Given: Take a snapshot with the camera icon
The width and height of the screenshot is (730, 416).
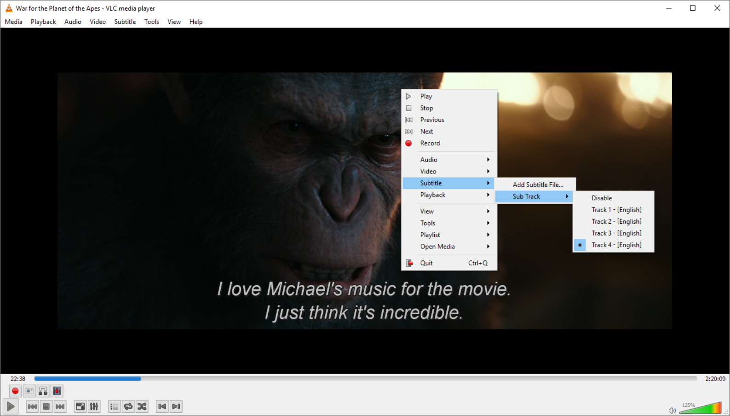Looking at the screenshot, I should coord(29,391).
